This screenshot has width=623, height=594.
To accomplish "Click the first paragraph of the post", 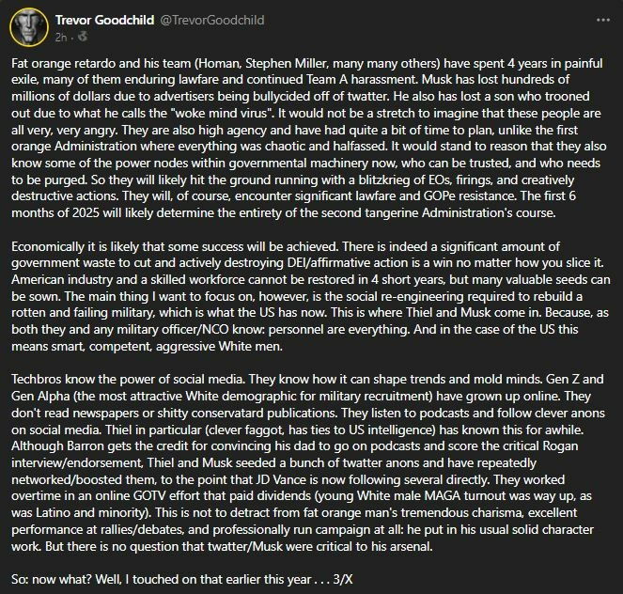I will click(x=309, y=138).
